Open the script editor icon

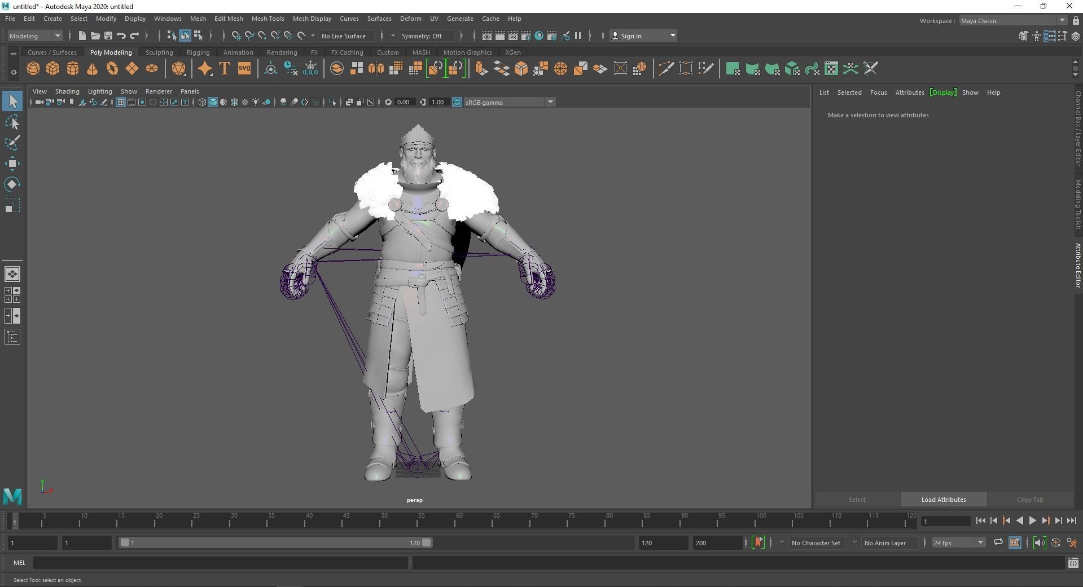coord(1073,563)
